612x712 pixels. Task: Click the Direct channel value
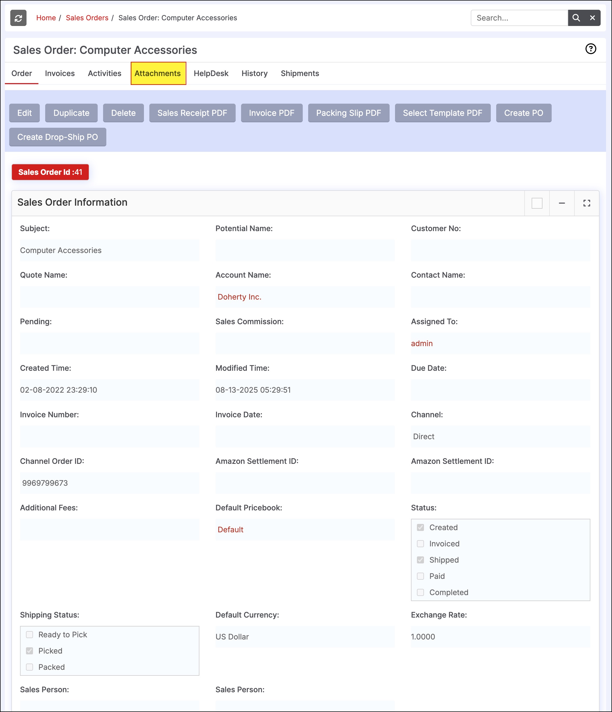coord(423,437)
